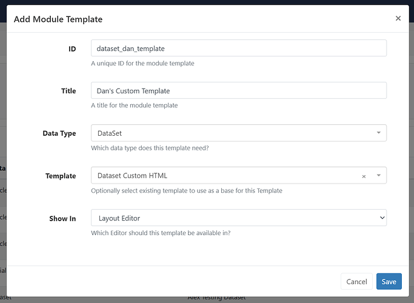Click the Title field label
The height and width of the screenshot is (303, 414).
tap(68, 91)
